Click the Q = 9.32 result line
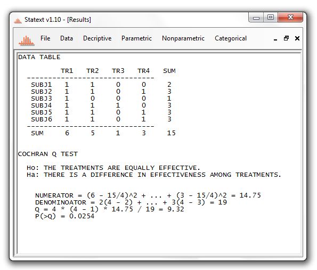Screen dimensions: 317x270 click(x=110, y=209)
